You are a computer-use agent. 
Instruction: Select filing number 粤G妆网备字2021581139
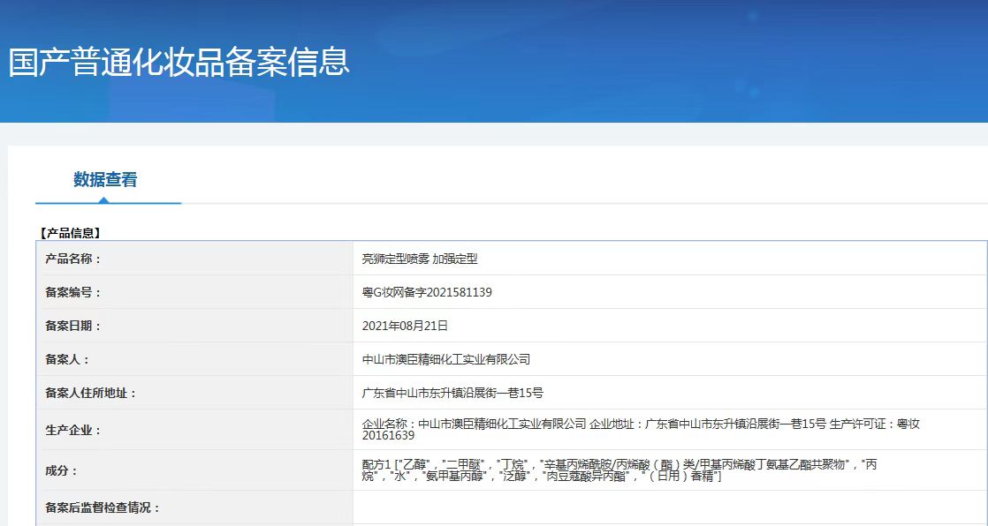click(427, 293)
